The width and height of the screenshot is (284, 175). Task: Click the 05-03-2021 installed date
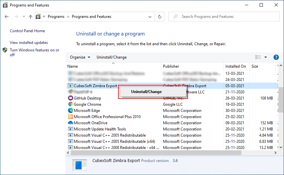click(x=235, y=86)
